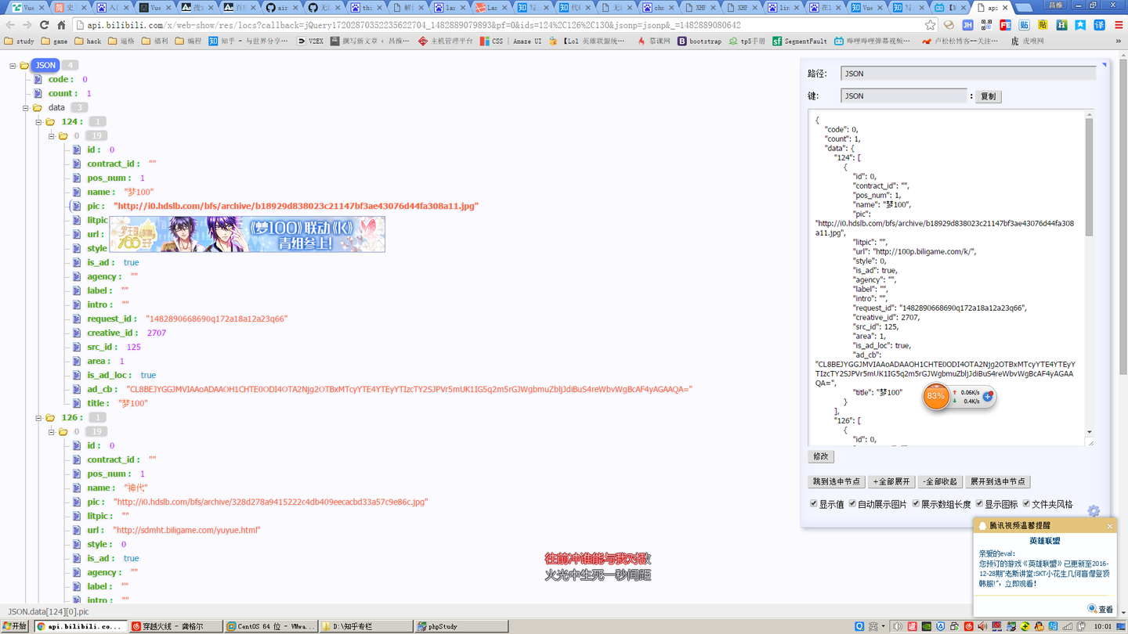Open phpStudy in the taskbar
The image size is (1128, 634).
click(x=461, y=626)
